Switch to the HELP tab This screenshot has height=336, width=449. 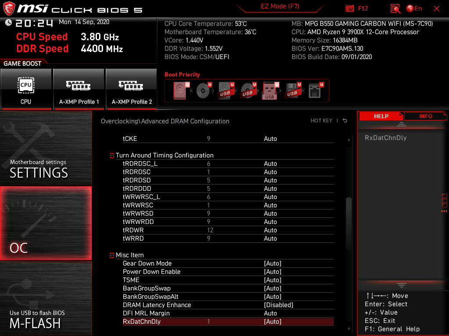pos(381,116)
